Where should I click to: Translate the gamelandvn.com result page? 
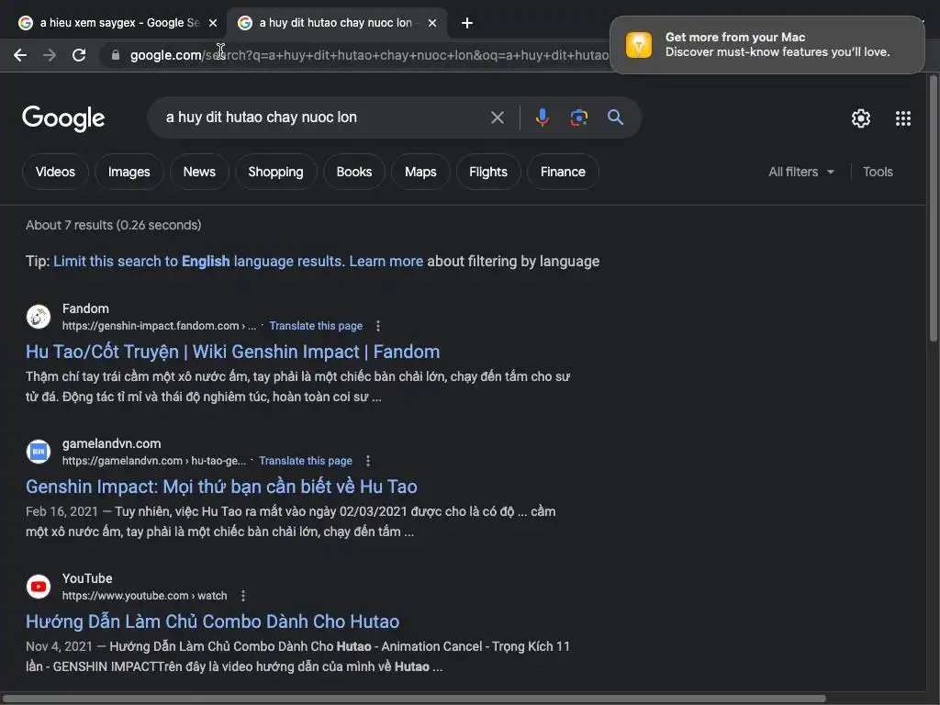point(305,461)
